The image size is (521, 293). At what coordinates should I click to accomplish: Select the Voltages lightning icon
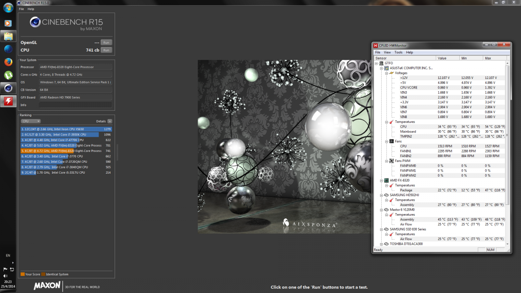click(x=392, y=73)
